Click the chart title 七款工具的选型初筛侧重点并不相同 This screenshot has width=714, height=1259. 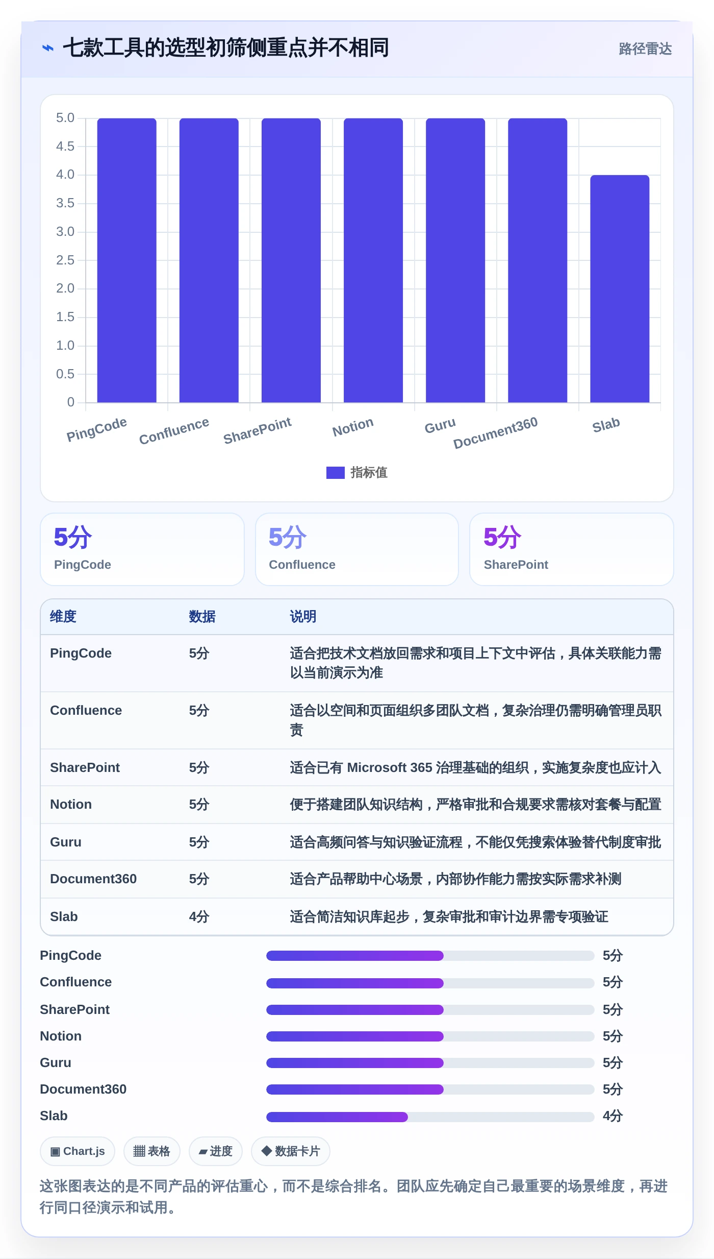click(x=226, y=48)
